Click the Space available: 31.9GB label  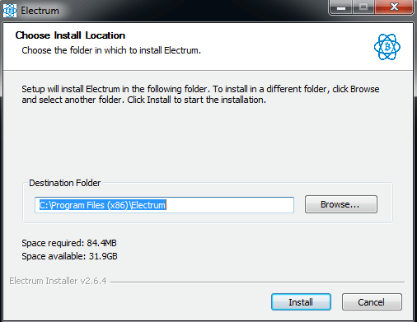69,256
